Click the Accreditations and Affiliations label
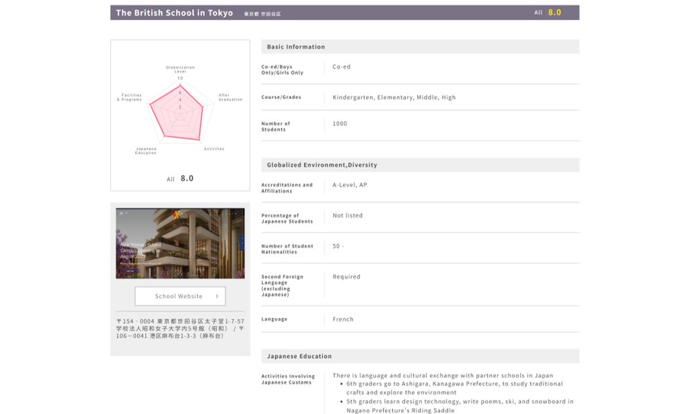The height and width of the screenshot is (414, 687). (287, 188)
